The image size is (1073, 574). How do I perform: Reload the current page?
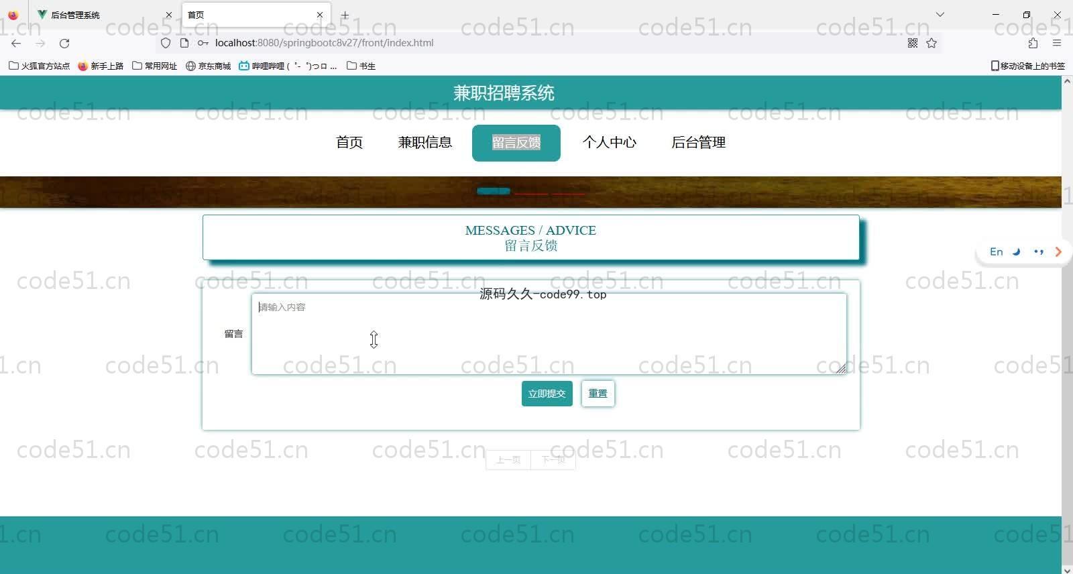pyautogui.click(x=64, y=43)
